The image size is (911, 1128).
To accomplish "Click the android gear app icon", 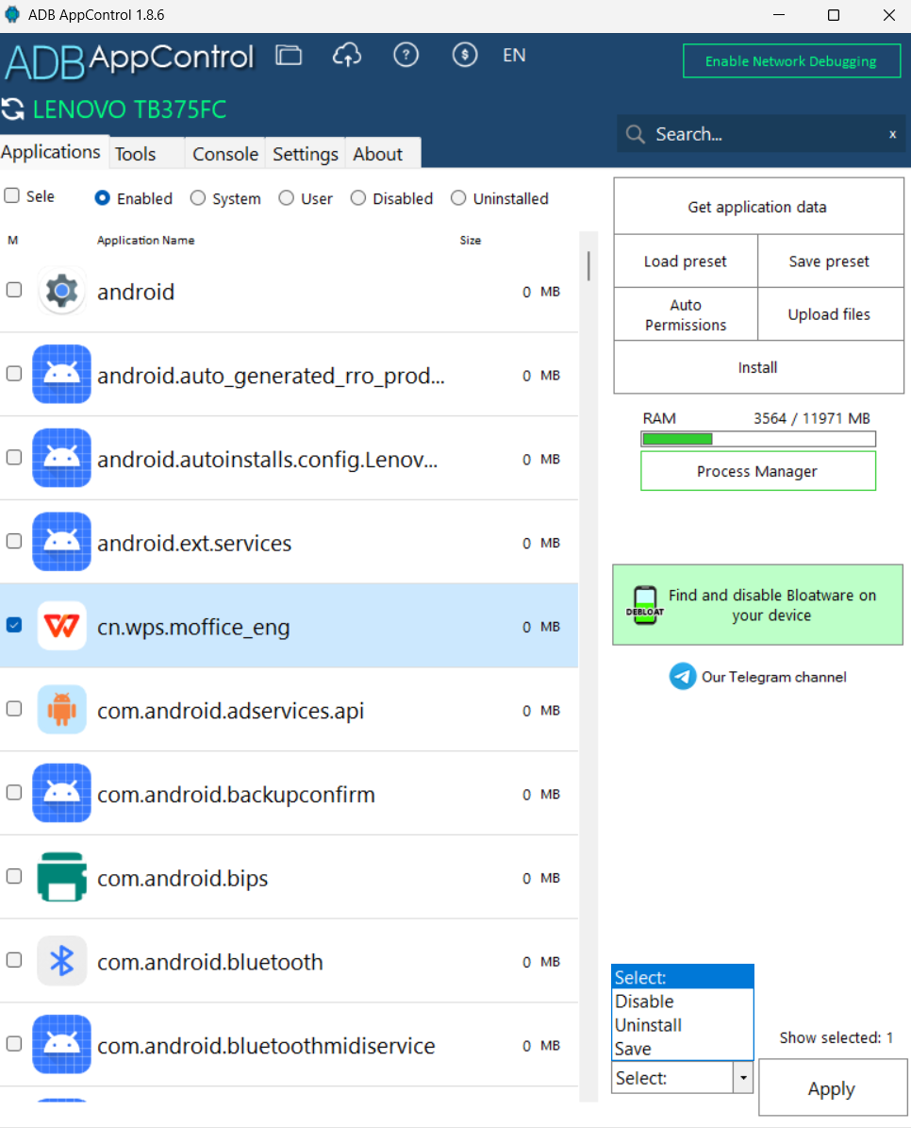I will coord(62,291).
